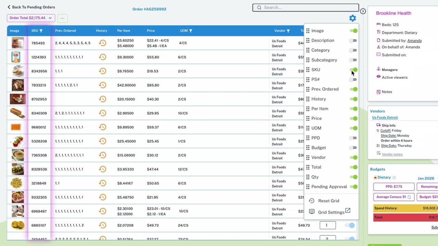Enable the Description column toggle
The image size is (438, 246).
pos(354,41)
